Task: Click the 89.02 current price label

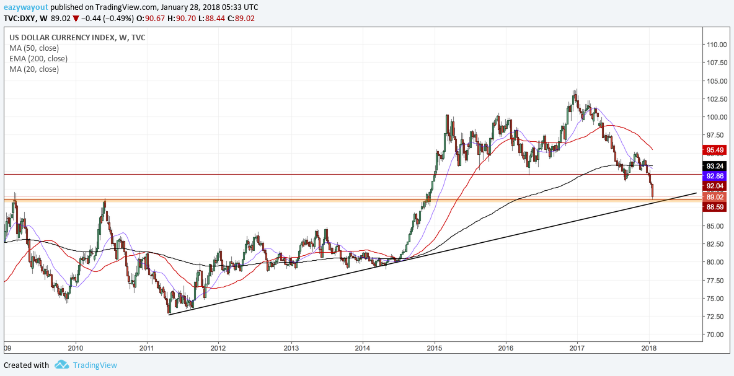Action: 715,198
